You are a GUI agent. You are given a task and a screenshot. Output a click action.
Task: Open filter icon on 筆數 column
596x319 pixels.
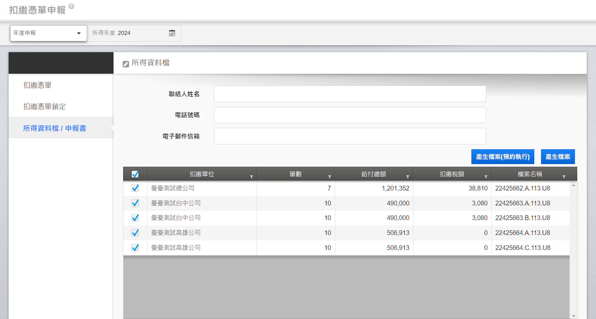coord(329,177)
